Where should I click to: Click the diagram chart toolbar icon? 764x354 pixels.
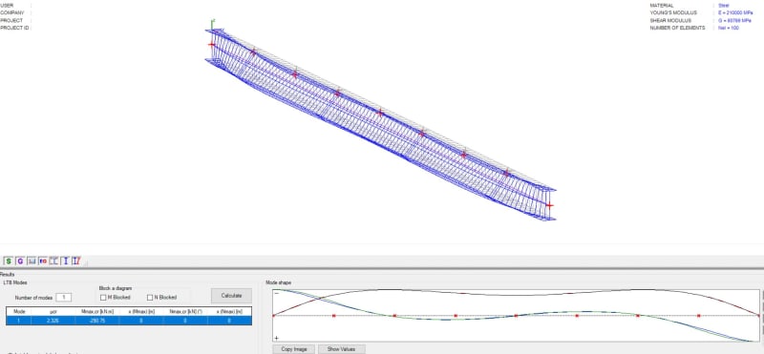point(32,261)
